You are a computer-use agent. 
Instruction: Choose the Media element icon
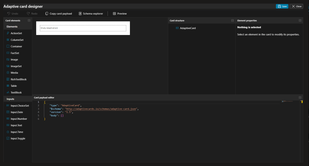pos(8,73)
